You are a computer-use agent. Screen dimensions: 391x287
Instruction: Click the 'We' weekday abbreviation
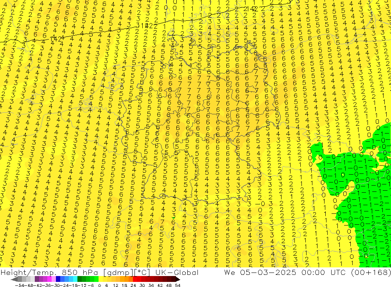[229, 273]
